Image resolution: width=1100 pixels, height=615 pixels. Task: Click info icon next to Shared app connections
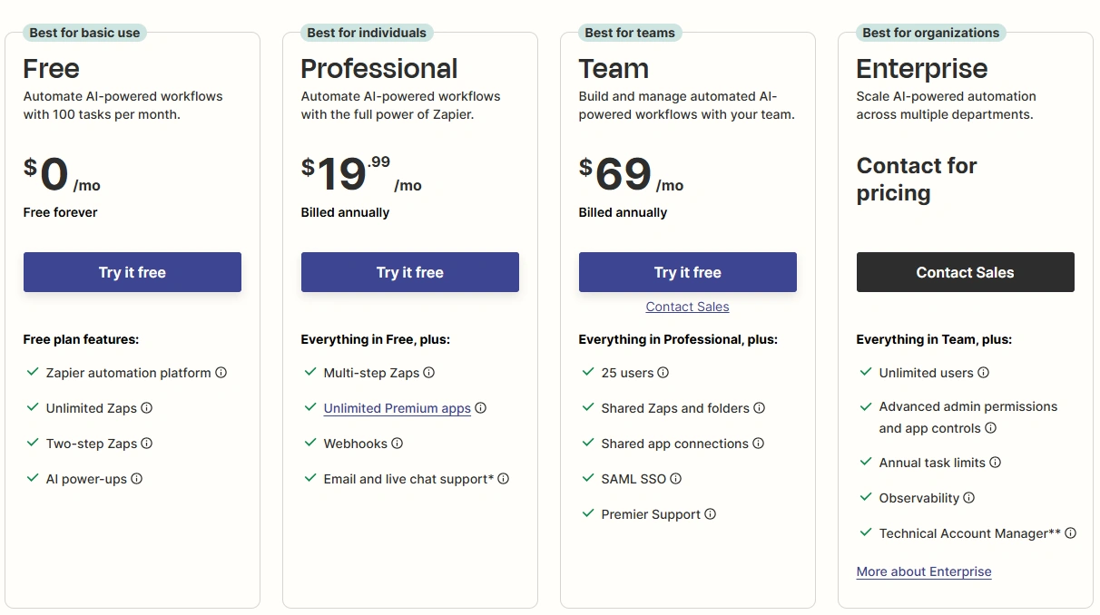(759, 444)
